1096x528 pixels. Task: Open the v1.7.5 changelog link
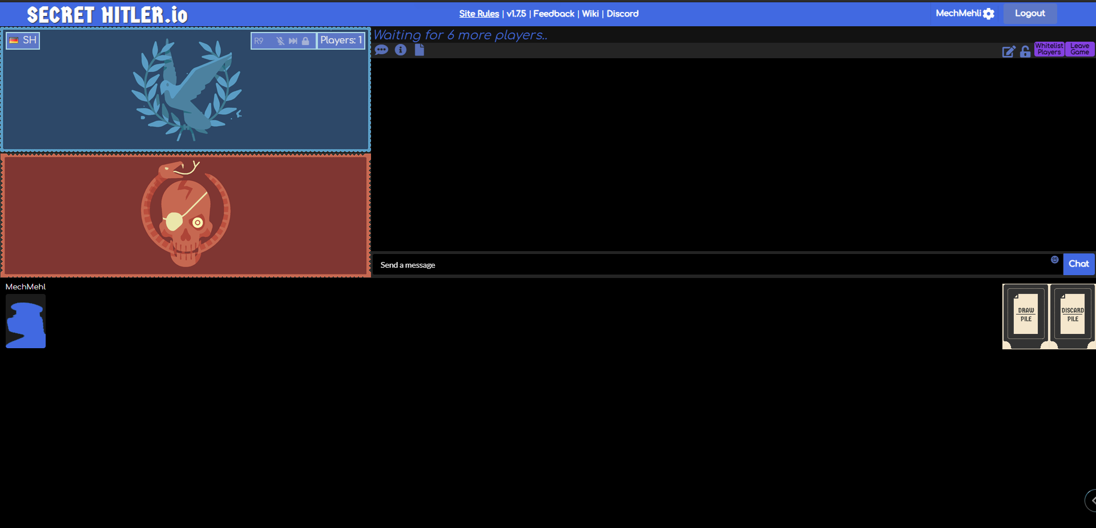(x=516, y=14)
